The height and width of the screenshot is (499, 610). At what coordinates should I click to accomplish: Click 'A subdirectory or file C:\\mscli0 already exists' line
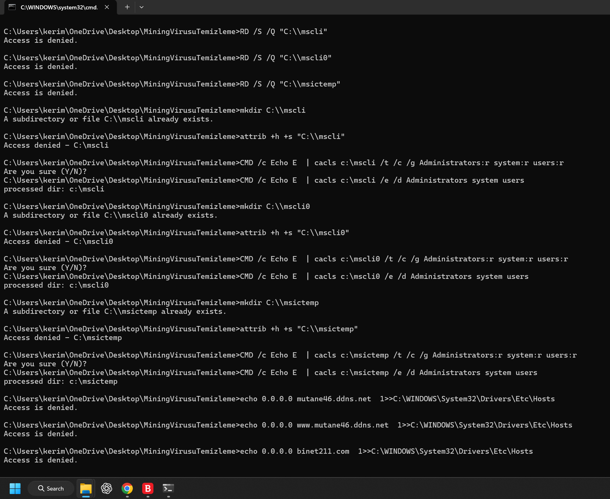110,215
